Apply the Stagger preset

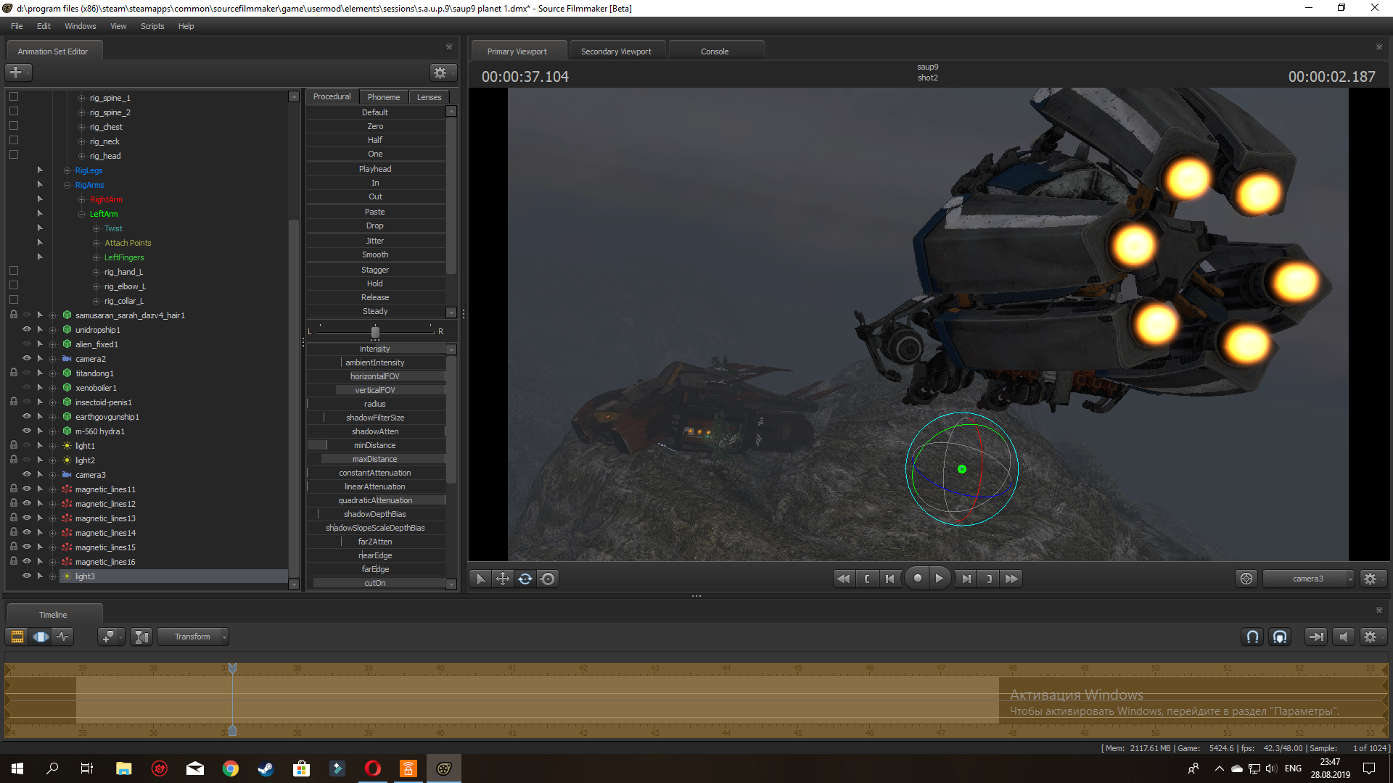(375, 270)
